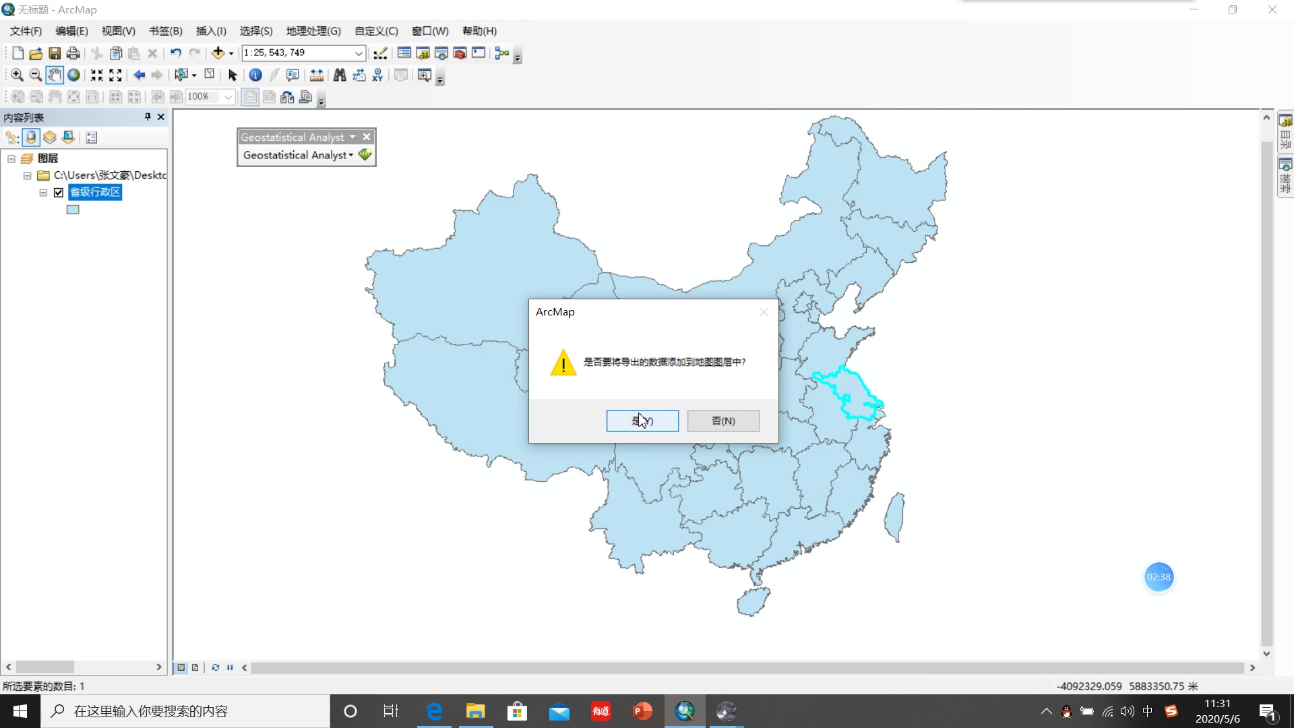1294x728 pixels.
Task: Click the Editor pencil toolbar icon
Action: 381,53
